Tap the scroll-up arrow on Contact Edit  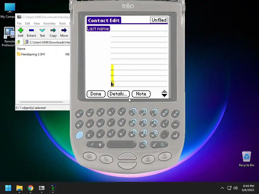tap(164, 91)
